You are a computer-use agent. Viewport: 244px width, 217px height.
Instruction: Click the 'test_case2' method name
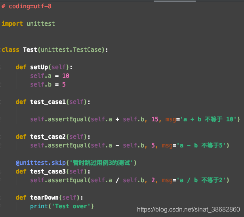pyautogui.click(x=48, y=137)
